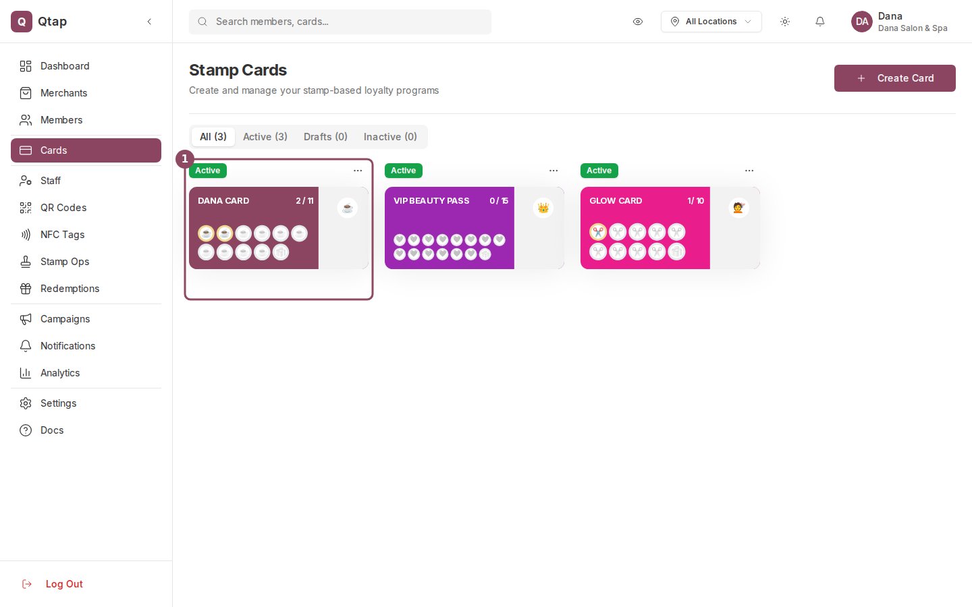
Task: Open header notification bell
Action: click(820, 22)
